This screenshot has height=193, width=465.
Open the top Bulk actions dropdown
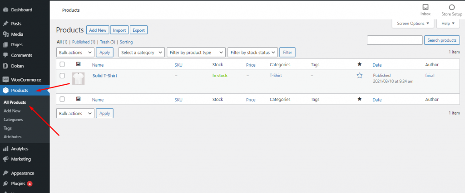click(75, 53)
